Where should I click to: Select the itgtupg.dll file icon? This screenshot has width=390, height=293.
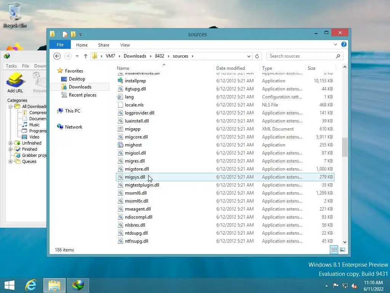pos(120,89)
